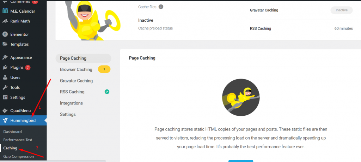361x162 pixels.
Task: Click the blue button below Page Caching description
Action: [x=240, y=161]
